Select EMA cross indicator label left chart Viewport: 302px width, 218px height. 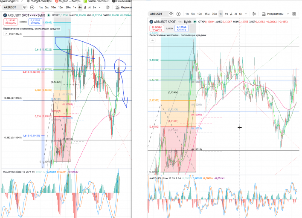[x=32, y=29]
